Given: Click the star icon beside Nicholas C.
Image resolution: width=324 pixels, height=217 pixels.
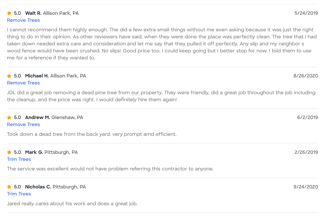Looking at the screenshot, I should point(9,187).
